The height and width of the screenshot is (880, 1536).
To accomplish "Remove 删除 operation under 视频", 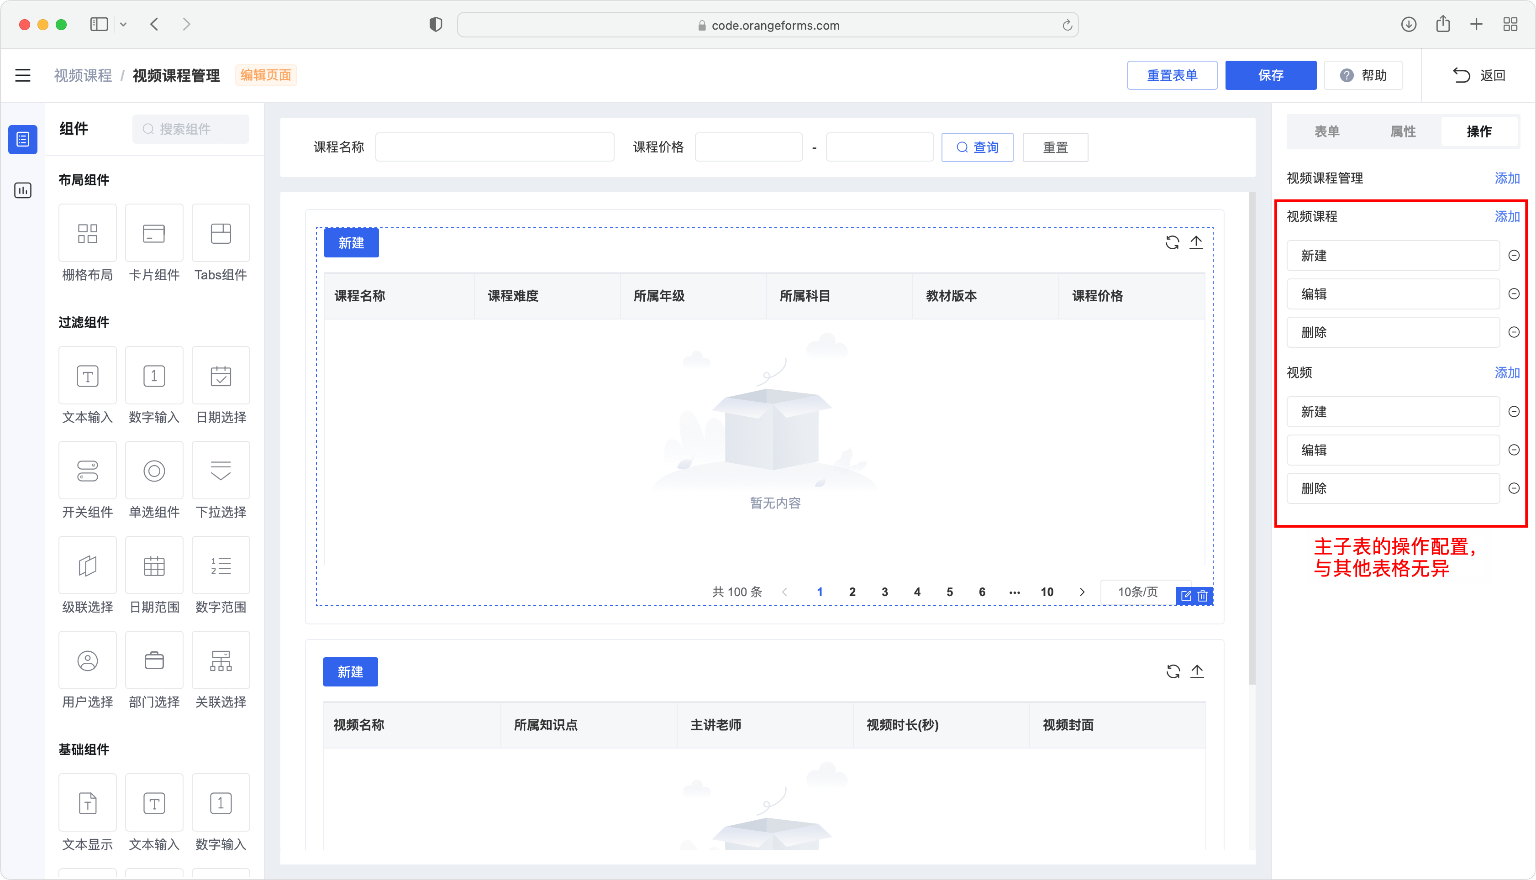I will coord(1514,488).
